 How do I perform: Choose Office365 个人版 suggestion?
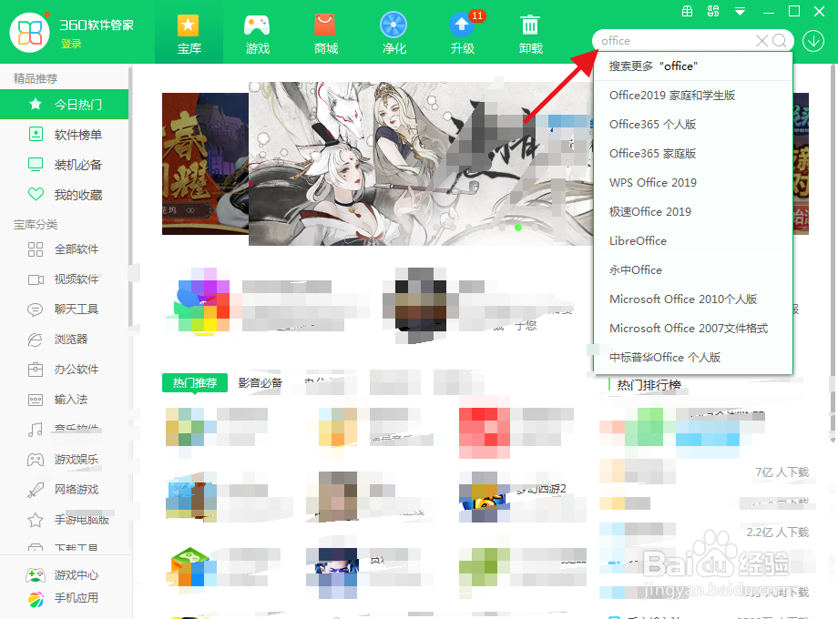pos(693,125)
